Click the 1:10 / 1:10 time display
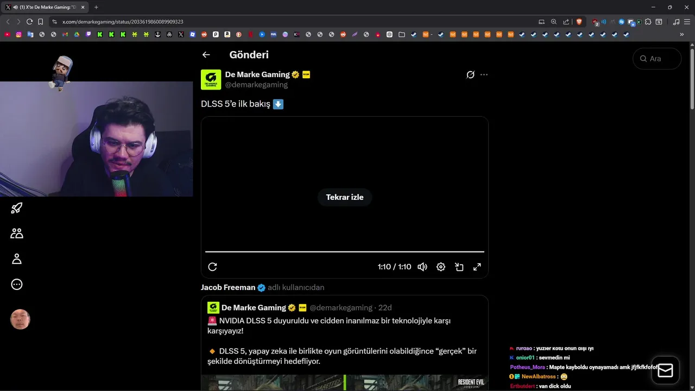This screenshot has height=391, width=695. click(394, 267)
